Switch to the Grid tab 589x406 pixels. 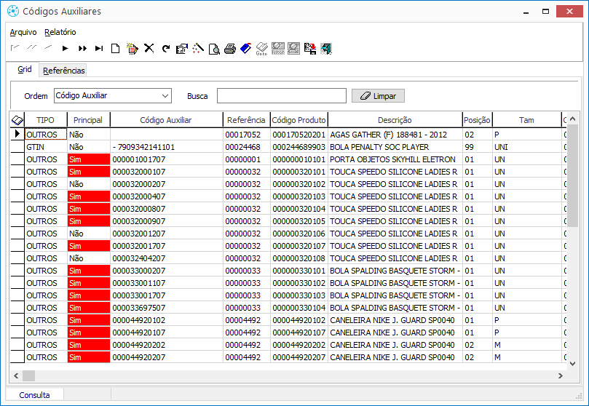coord(25,69)
